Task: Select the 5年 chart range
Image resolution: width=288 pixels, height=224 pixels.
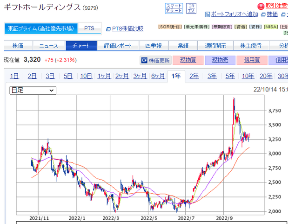Action: 230,76
